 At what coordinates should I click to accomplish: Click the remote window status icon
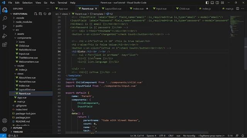[x=3, y=136]
